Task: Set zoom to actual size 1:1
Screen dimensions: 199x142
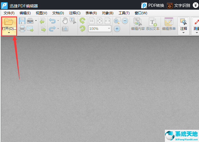Action: click(x=92, y=21)
